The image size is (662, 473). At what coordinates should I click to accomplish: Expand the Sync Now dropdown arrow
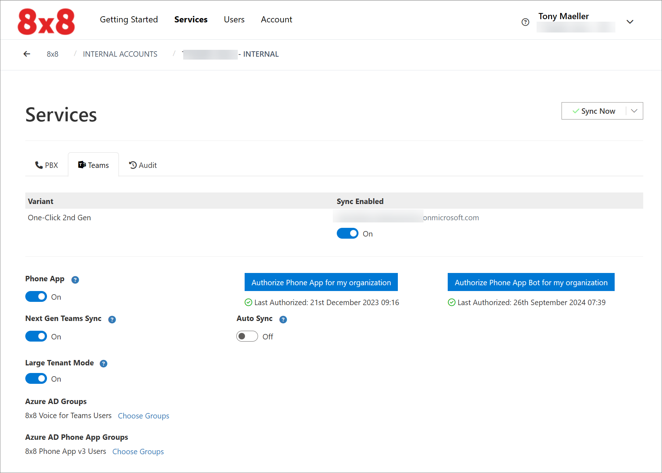634,111
